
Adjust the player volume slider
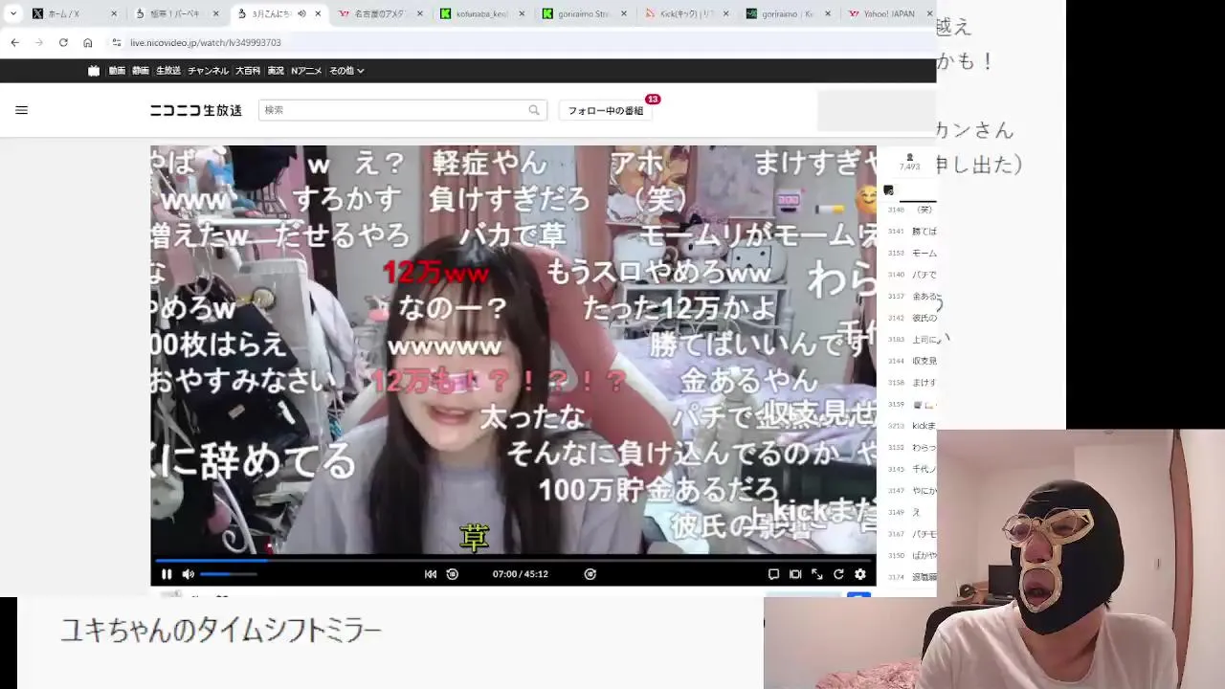(x=229, y=574)
